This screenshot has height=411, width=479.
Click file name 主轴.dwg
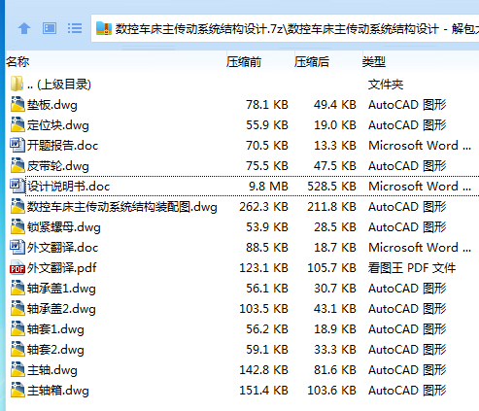(52, 370)
